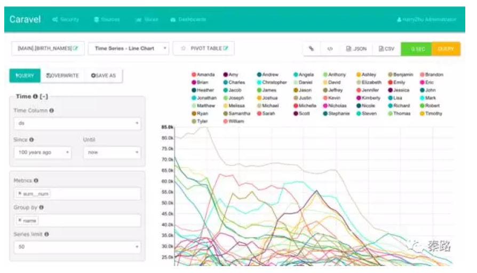Click the SAVE AS button

[x=104, y=75]
